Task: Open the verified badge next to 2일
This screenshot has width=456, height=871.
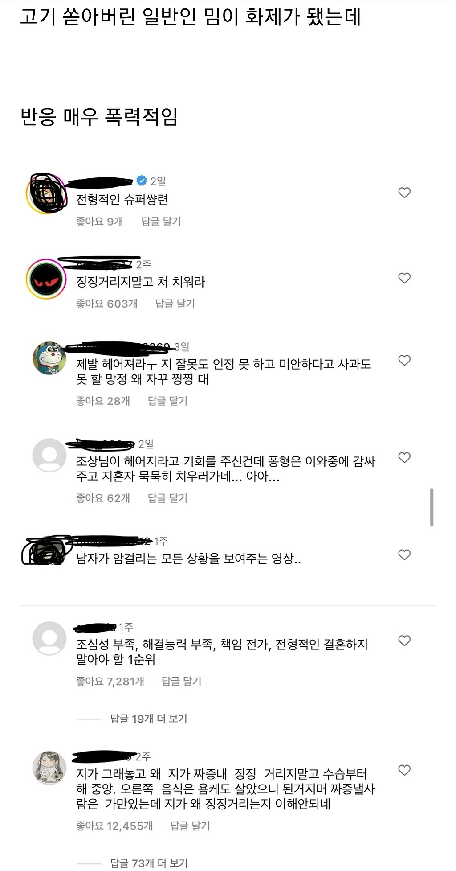Action: (142, 181)
